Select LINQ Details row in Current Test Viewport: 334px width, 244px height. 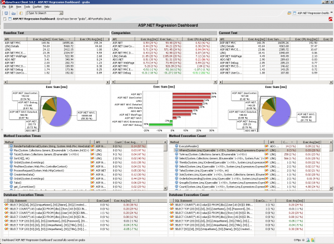click(x=276, y=46)
